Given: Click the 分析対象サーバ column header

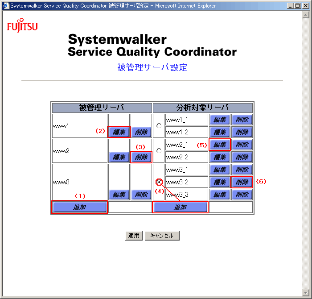Looking at the screenshot, I should (x=203, y=108).
